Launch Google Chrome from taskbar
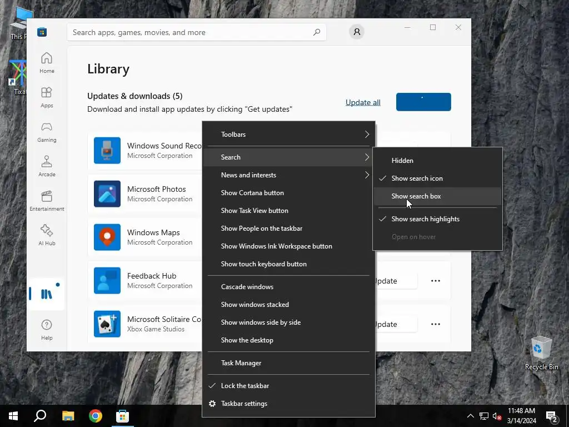569x427 pixels. (96, 416)
